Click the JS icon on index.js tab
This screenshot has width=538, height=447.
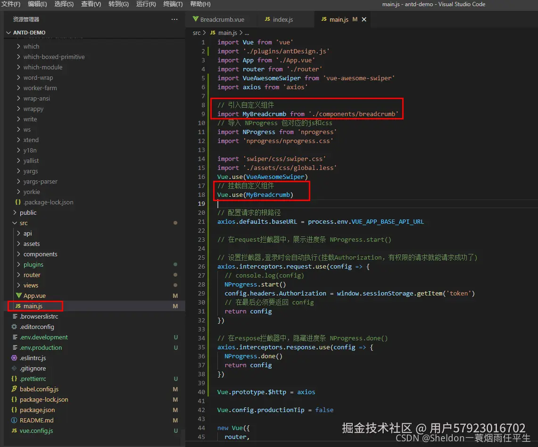(267, 19)
